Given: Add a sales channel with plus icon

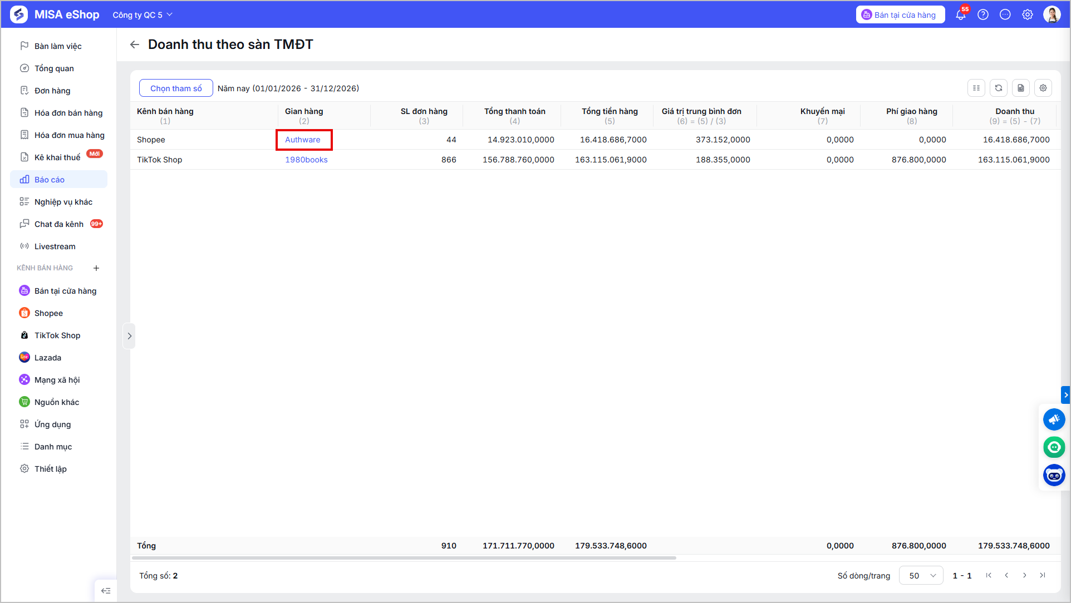Looking at the screenshot, I should (96, 268).
